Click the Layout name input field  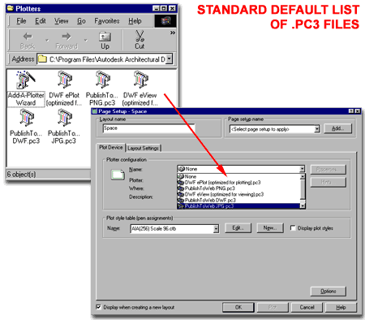[x=148, y=128]
